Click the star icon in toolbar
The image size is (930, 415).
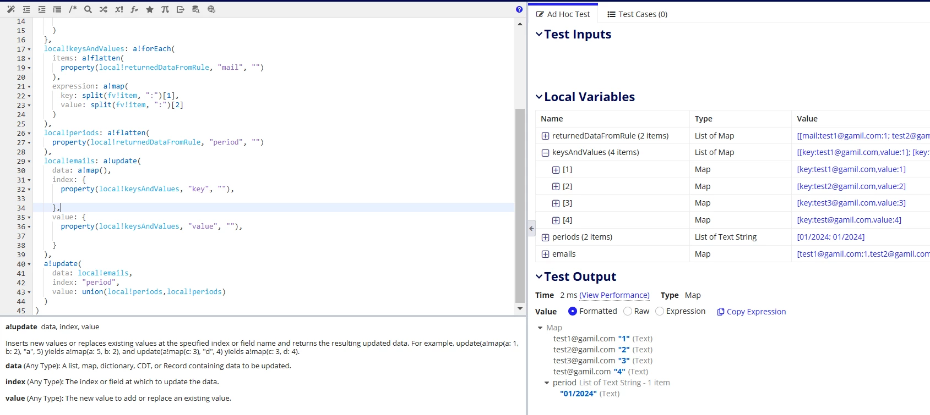(150, 9)
